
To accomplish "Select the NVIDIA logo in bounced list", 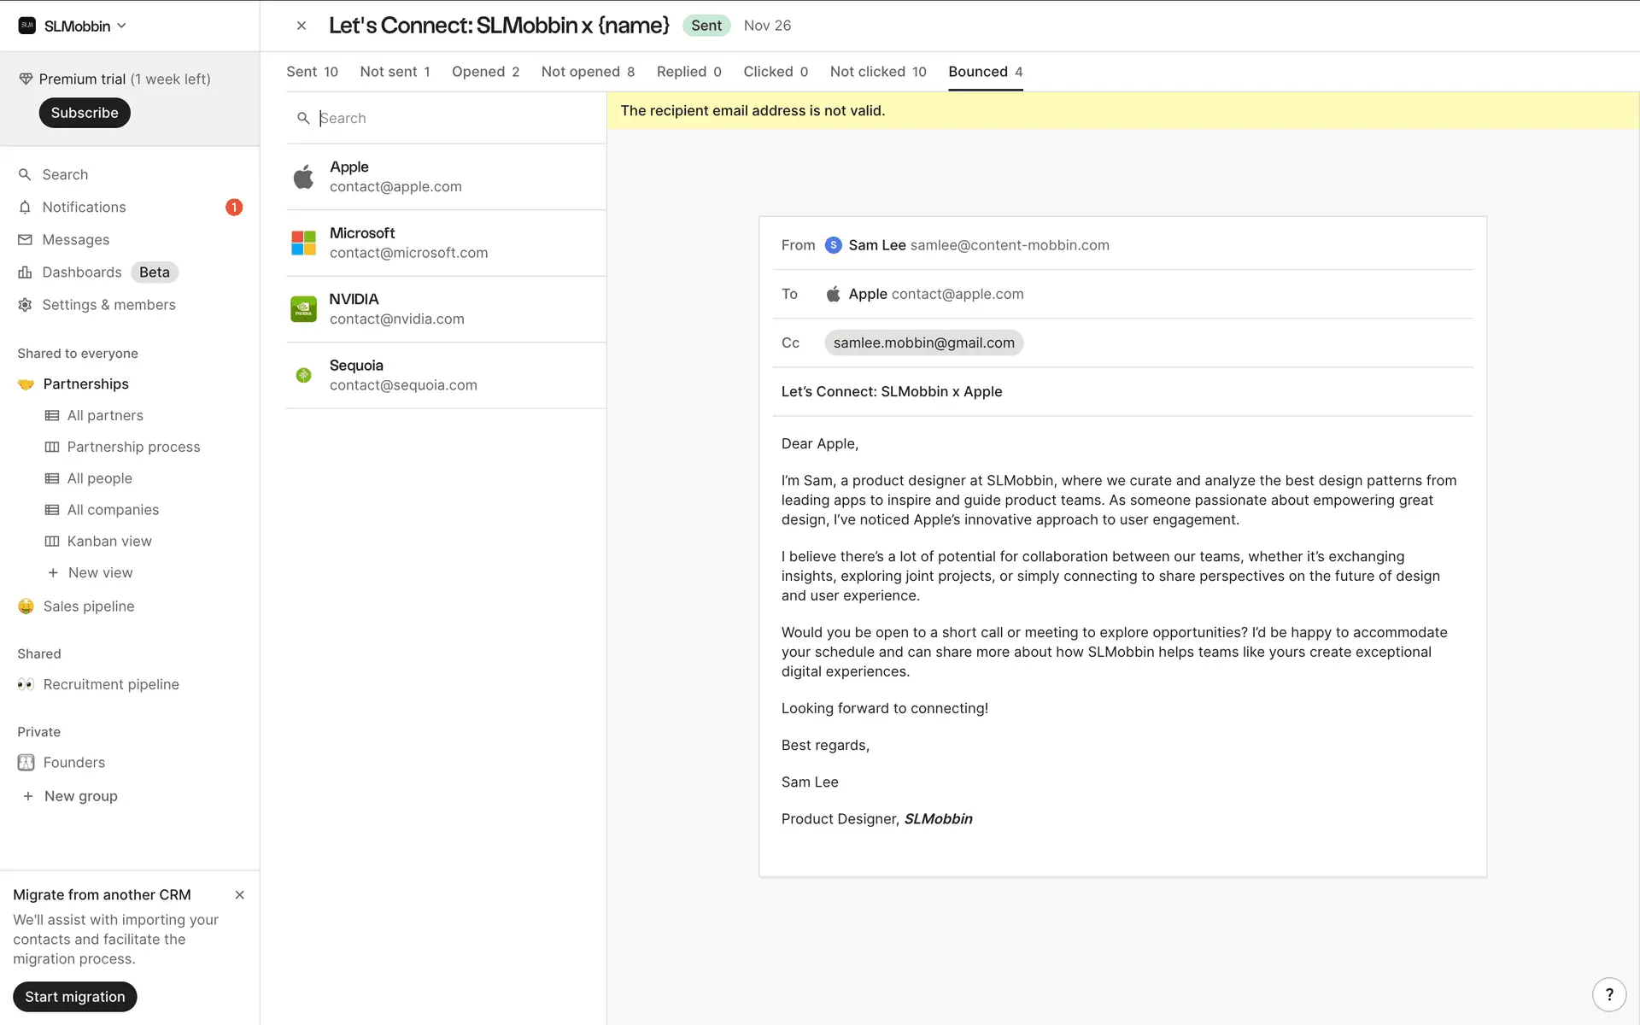I will [x=303, y=309].
